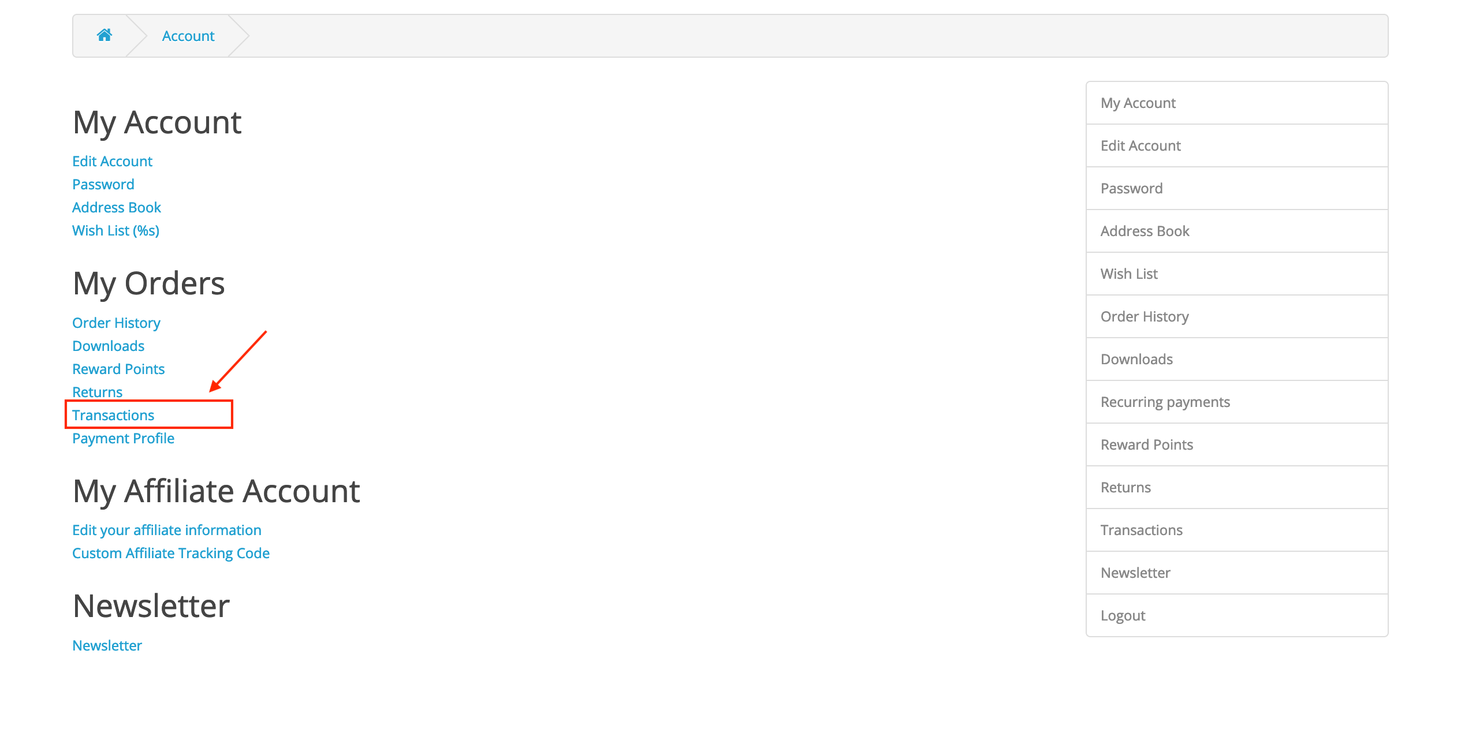This screenshot has width=1461, height=755.
Task: Select My Account in the right sidebar
Action: (1237, 103)
